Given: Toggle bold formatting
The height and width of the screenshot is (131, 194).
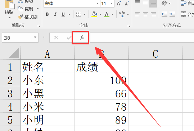Looking at the screenshot, I should pyautogui.click(x=47, y=14).
